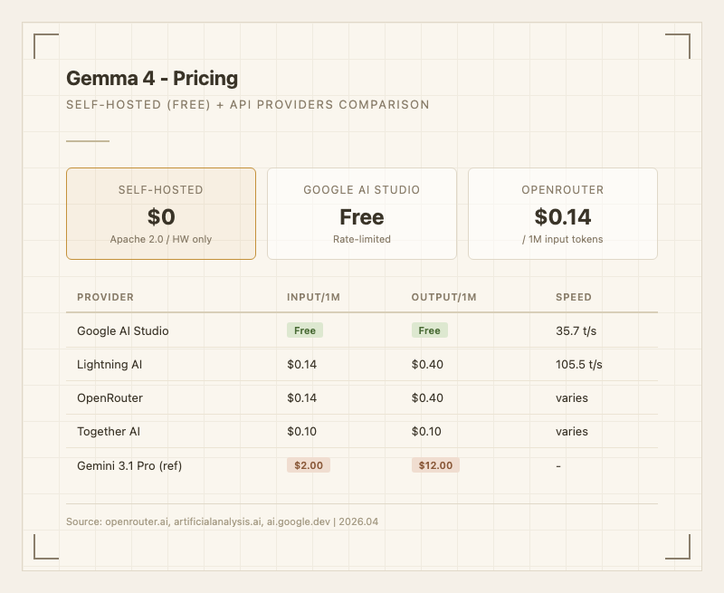Viewport: 724px width, 593px height.
Task: Click the Google AI Studio table row name
Action: (x=123, y=331)
